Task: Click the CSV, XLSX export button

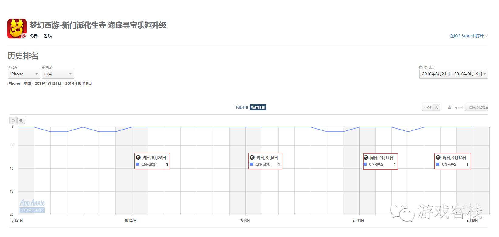Action: [477, 107]
